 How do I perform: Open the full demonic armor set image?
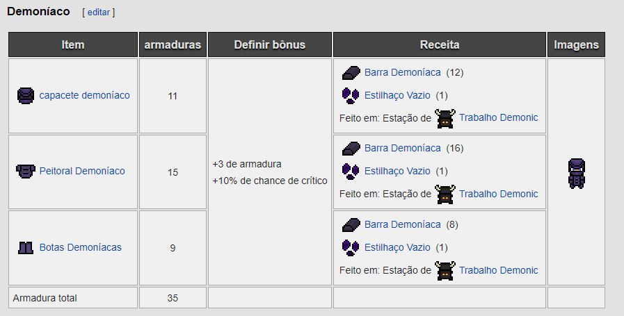[x=576, y=174]
